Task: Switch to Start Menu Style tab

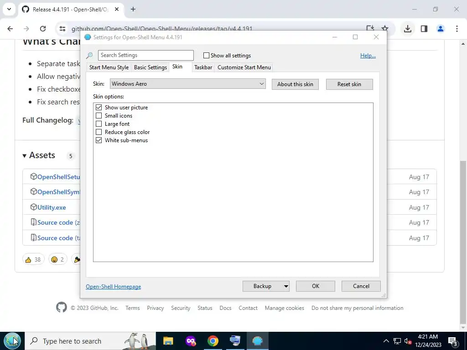Action: point(109,67)
